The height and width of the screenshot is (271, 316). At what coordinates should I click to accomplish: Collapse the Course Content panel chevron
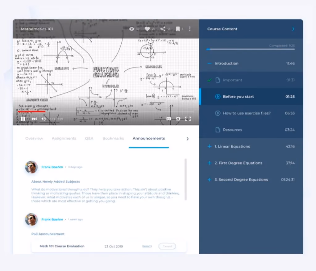click(293, 29)
